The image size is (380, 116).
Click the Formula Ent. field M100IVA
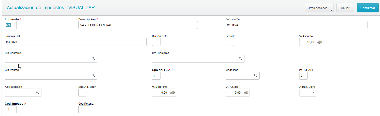pyautogui.click(x=296, y=25)
